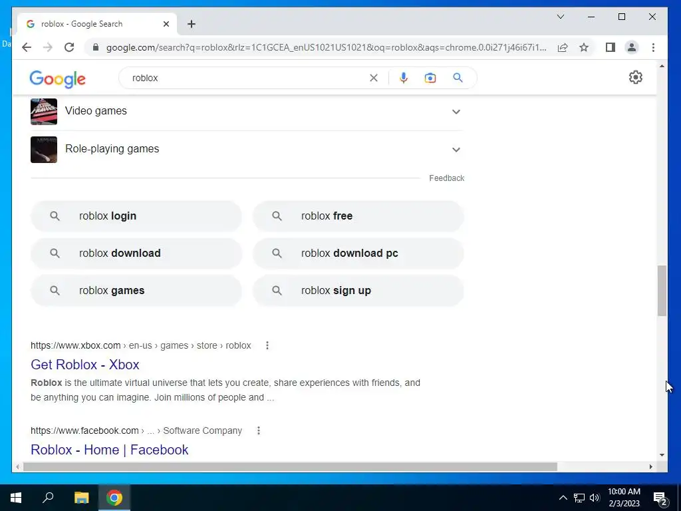Click the vertical scrollbar up arrow
This screenshot has height=511, width=681.
[x=662, y=66]
